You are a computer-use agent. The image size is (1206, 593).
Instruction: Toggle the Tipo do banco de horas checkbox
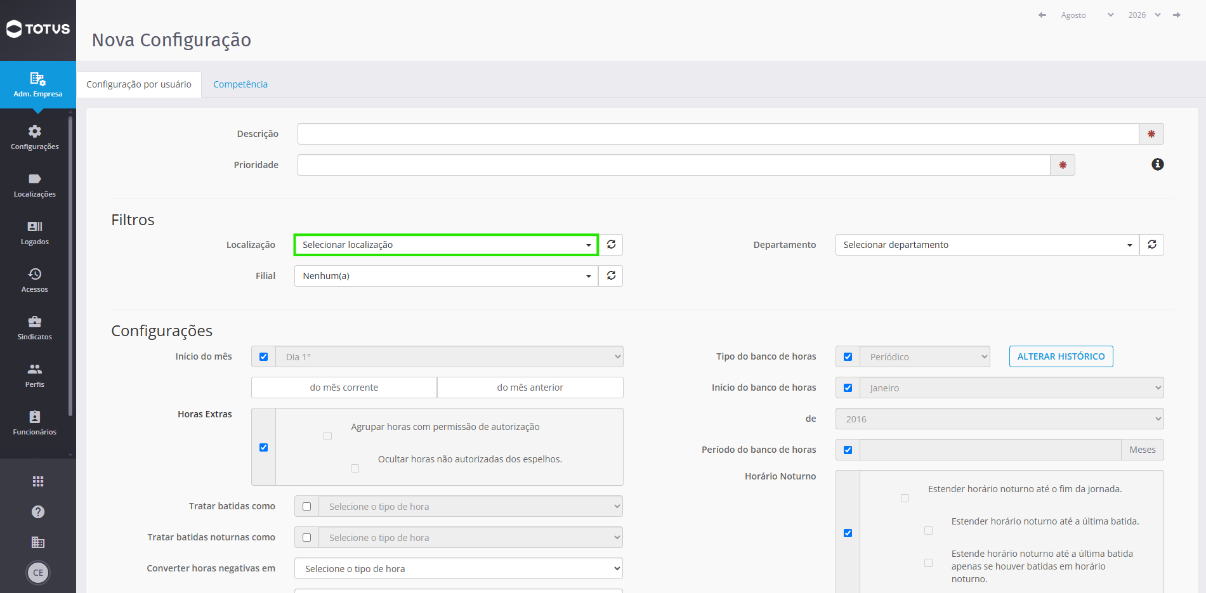coord(848,357)
